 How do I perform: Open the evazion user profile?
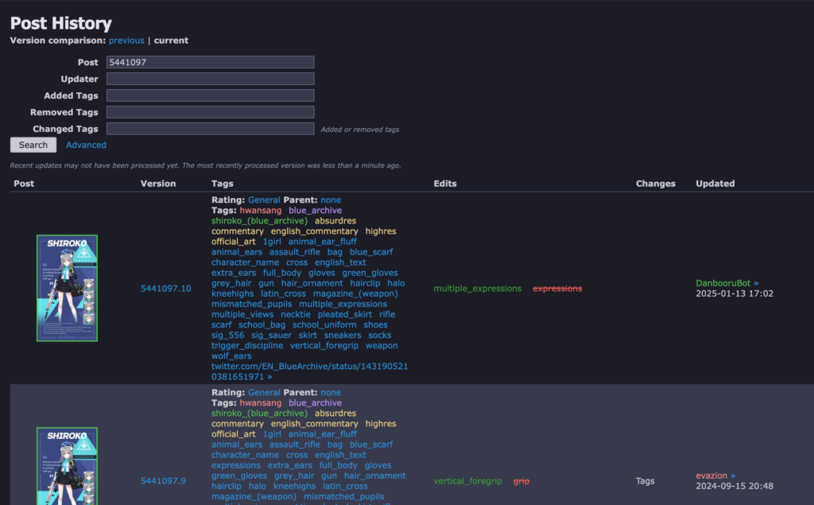click(x=711, y=476)
